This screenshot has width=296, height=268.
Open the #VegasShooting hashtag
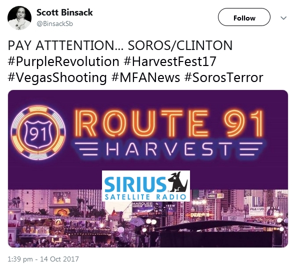click(57, 78)
